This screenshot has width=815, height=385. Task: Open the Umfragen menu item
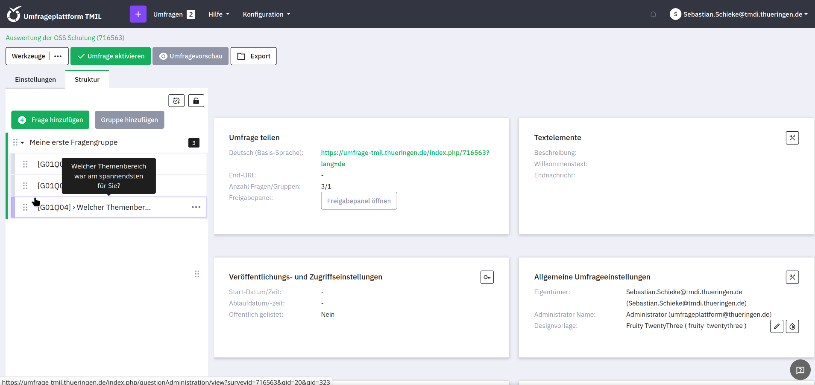coord(168,14)
